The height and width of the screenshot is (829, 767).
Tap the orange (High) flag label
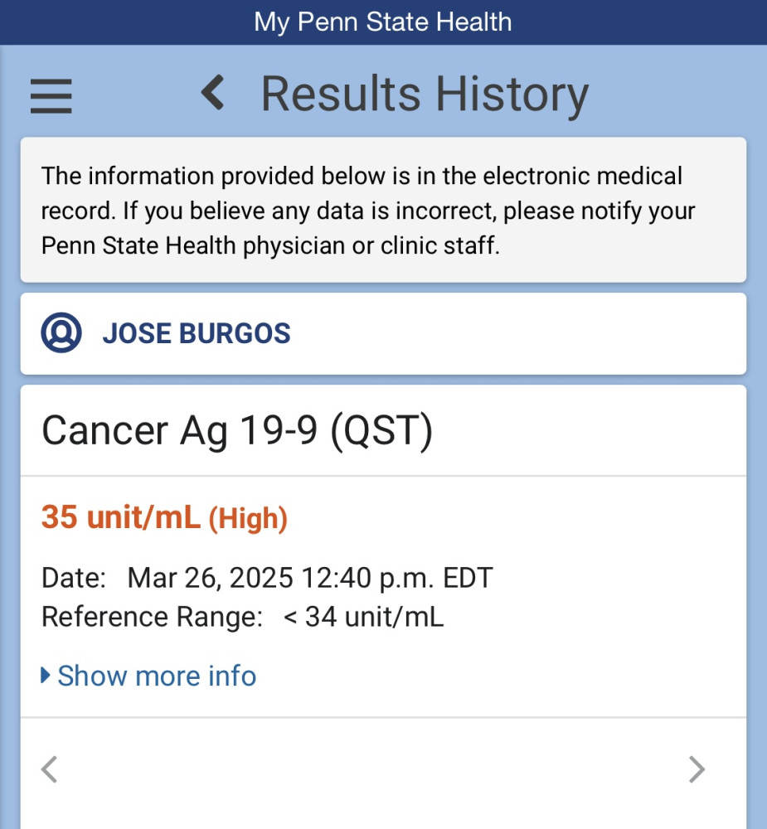pos(248,520)
